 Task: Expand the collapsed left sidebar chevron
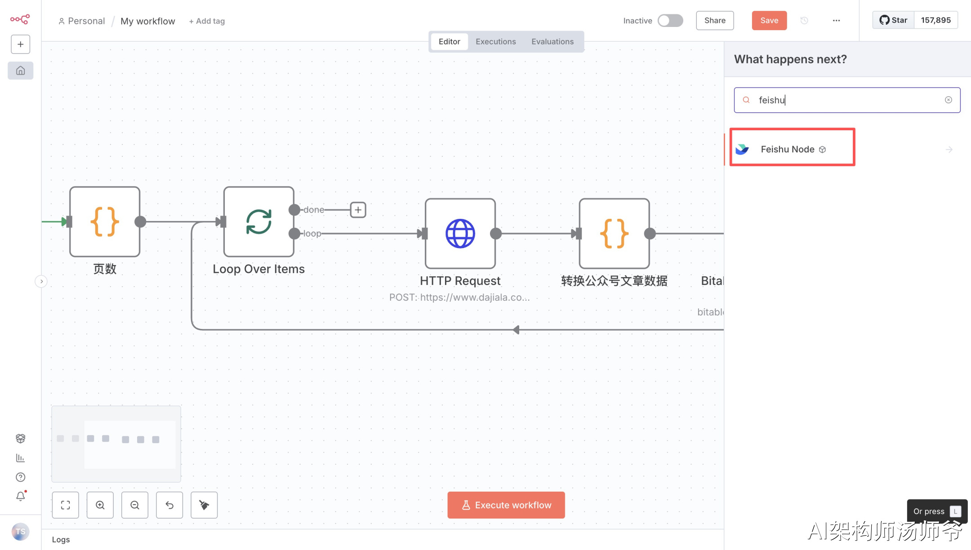[41, 281]
